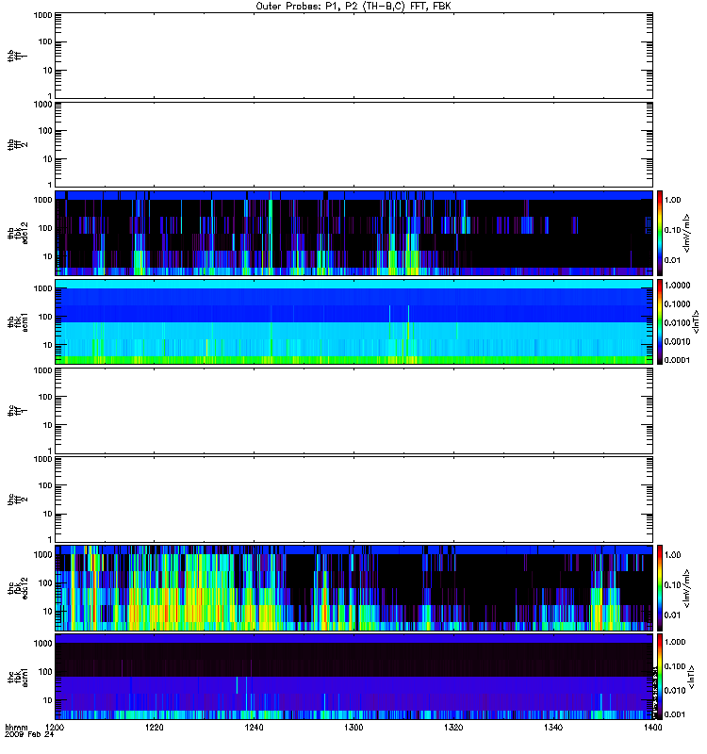Image resolution: width=707 pixels, height=754 pixels.
Task: Click the "1200" time-axis label
Action: tap(55, 728)
